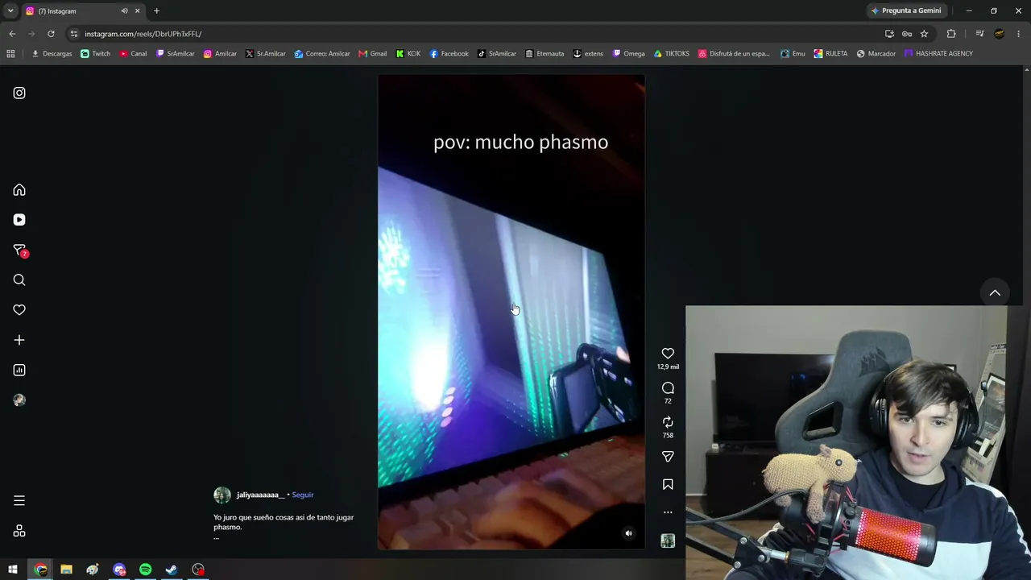
Task: Like the reel with heart icon
Action: (668, 354)
